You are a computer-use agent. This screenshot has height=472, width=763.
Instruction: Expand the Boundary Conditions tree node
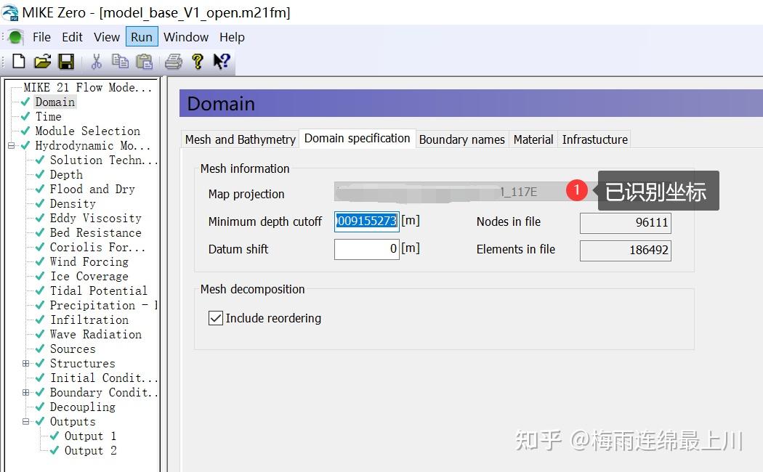coord(25,392)
